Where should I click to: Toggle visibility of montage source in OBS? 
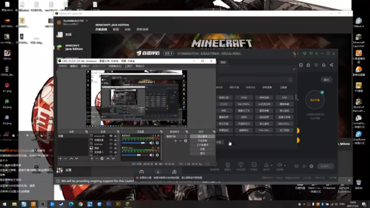tap(111, 144)
